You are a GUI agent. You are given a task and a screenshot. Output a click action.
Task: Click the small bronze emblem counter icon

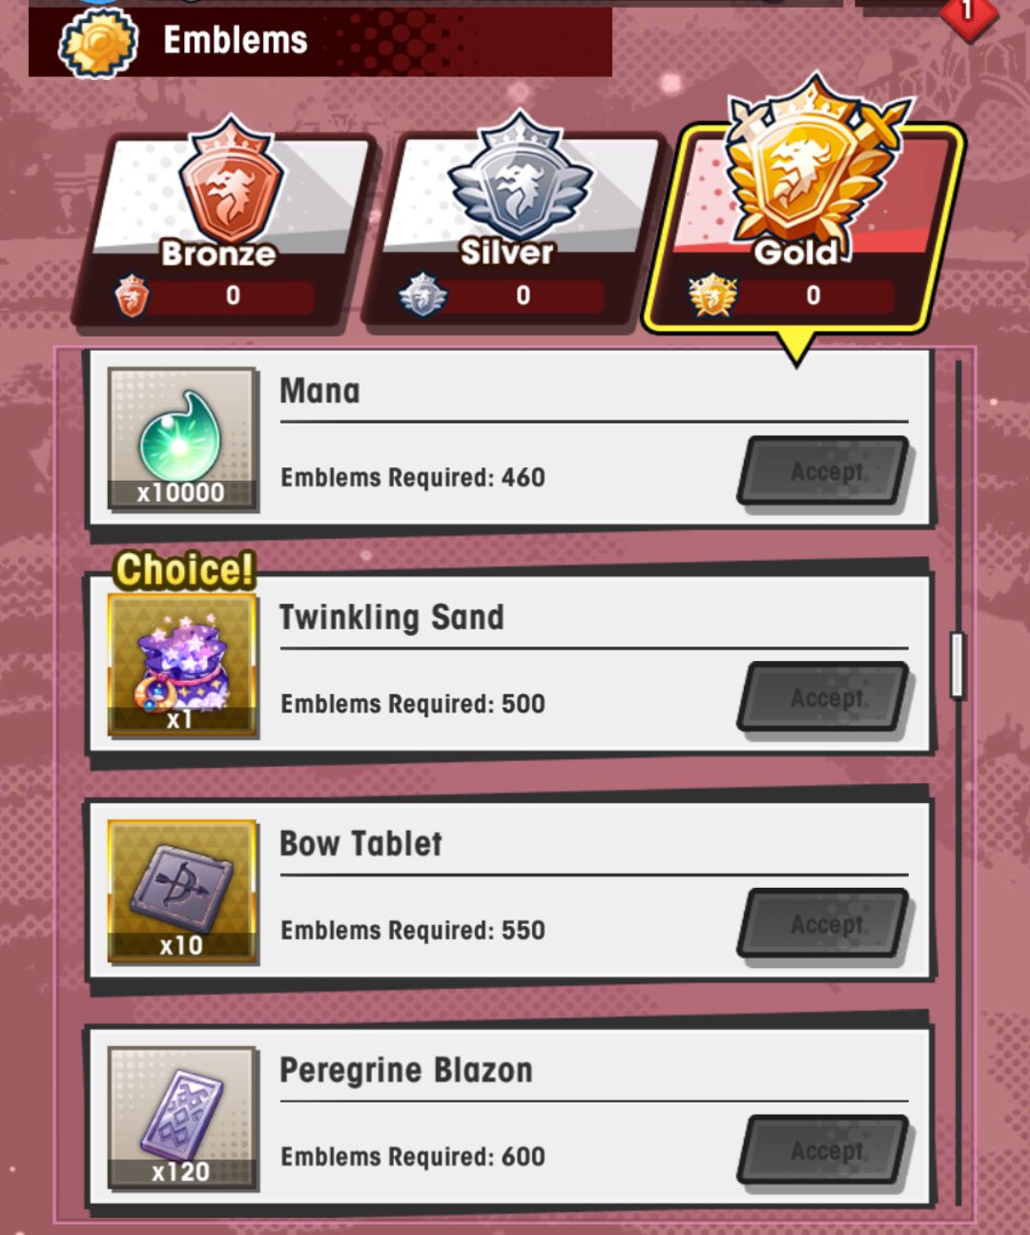(x=132, y=296)
